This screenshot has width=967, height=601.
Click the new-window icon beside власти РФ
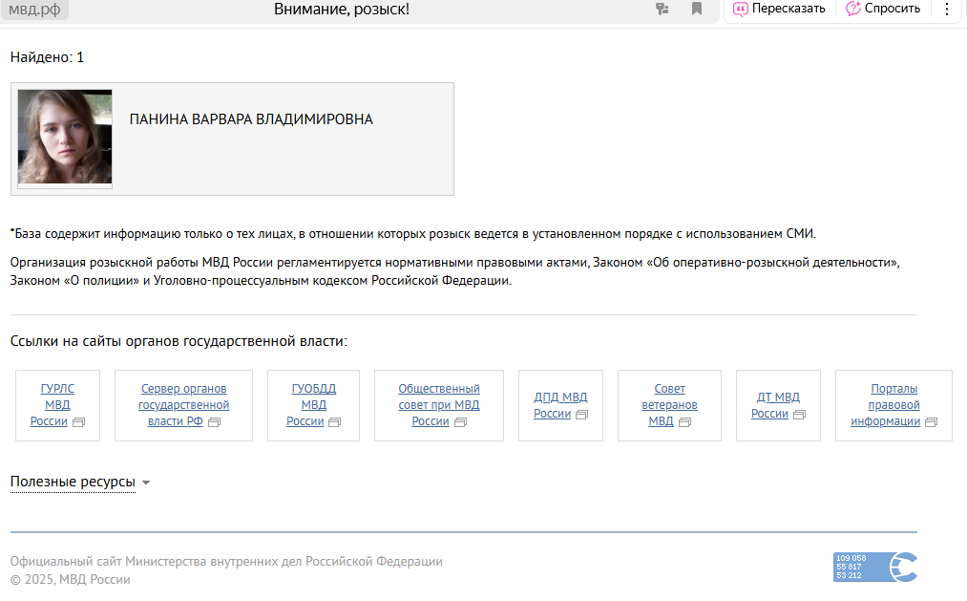[x=214, y=422]
